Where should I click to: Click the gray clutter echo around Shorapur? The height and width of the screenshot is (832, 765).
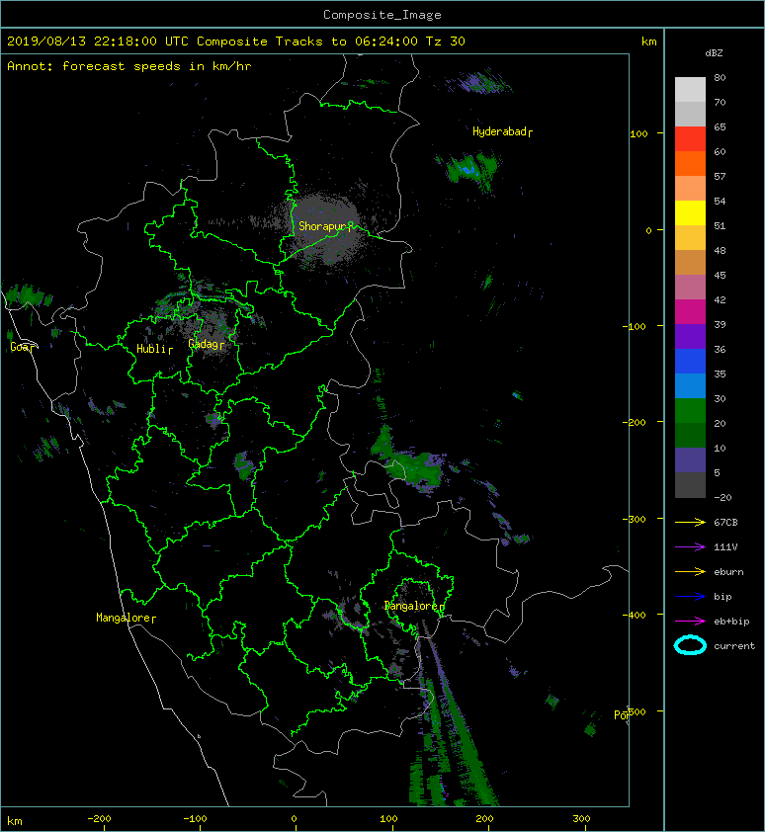click(324, 227)
